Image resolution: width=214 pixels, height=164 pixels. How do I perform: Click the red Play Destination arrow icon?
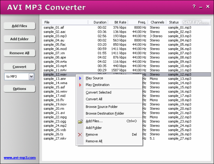click(x=80, y=85)
